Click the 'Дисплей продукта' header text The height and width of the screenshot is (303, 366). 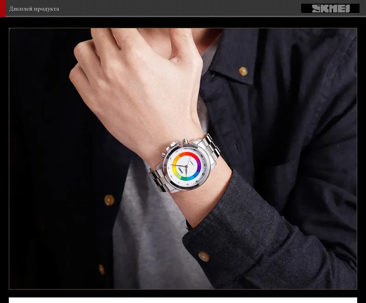(34, 9)
